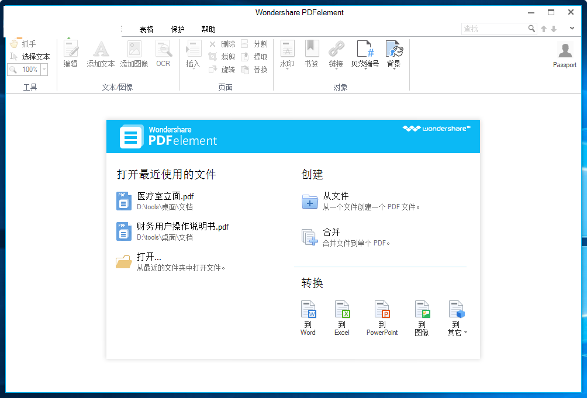587x398 pixels.
Task: Click the Edit (编辑) tool icon
Action: click(71, 54)
